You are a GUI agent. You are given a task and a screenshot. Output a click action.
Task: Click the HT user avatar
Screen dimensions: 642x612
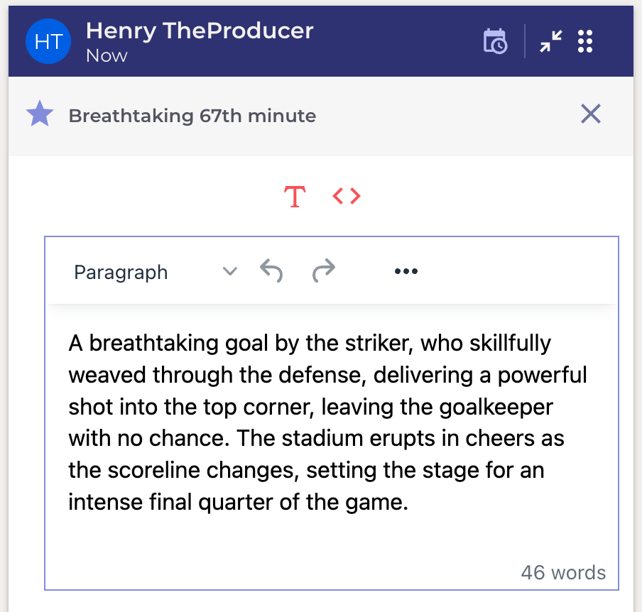(x=48, y=41)
